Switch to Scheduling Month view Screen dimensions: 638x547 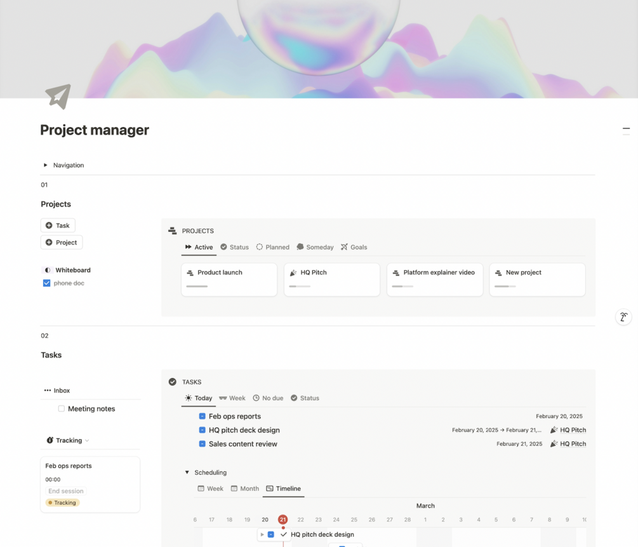click(245, 489)
